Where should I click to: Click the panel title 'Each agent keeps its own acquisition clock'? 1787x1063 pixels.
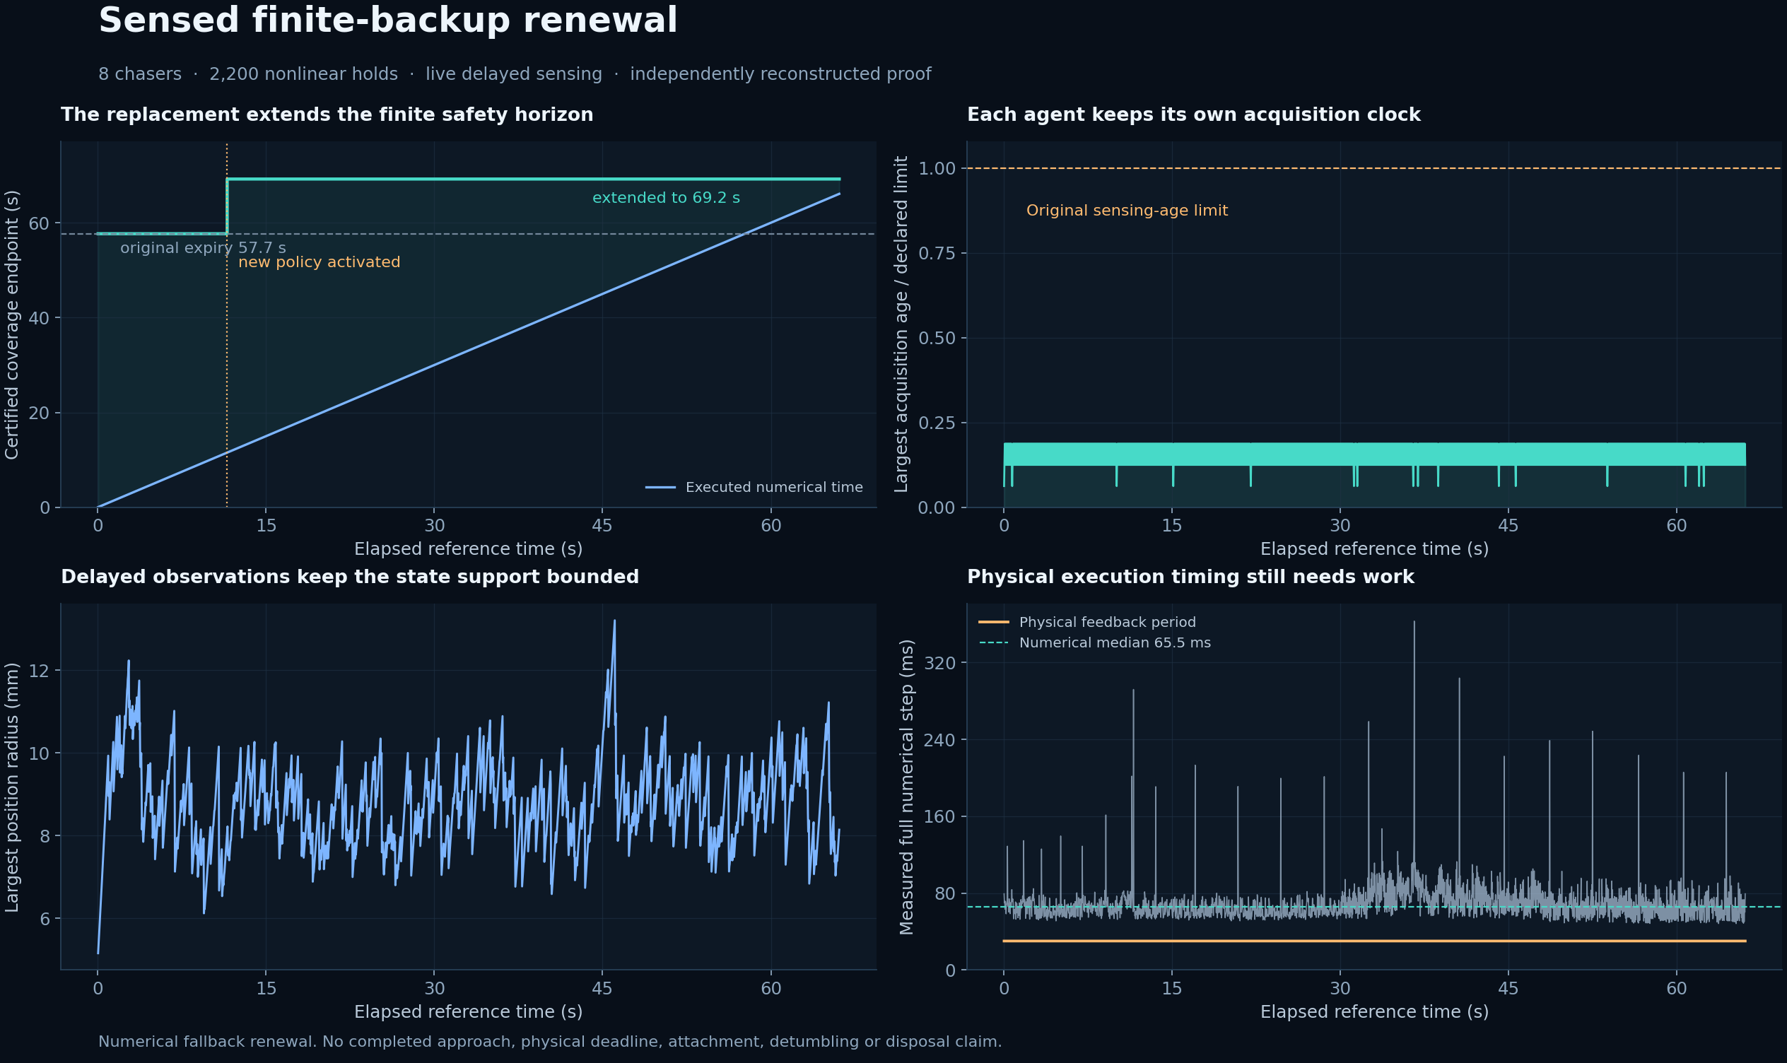click(x=1193, y=114)
